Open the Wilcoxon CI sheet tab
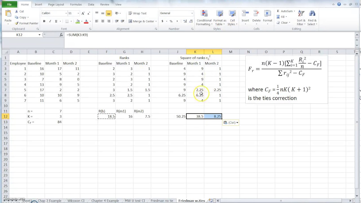Screen dimensions: 361x203 [76, 201]
